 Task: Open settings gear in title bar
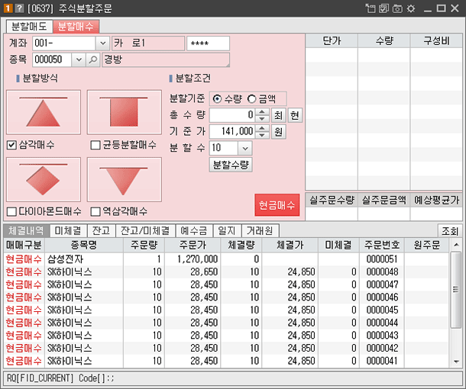[x=410, y=8]
